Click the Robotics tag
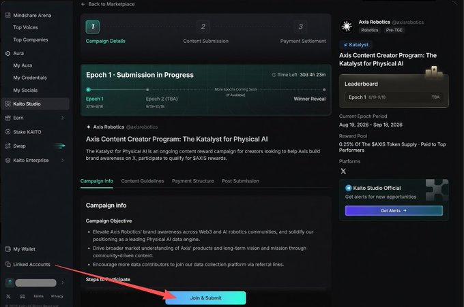This screenshot has height=307, width=464. pyautogui.click(x=369, y=30)
